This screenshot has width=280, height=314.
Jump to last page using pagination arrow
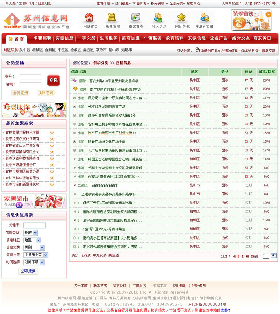click(247, 256)
